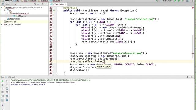196x110 pixels.
Task: Fold the start method at line 28
Action: (56, 11)
